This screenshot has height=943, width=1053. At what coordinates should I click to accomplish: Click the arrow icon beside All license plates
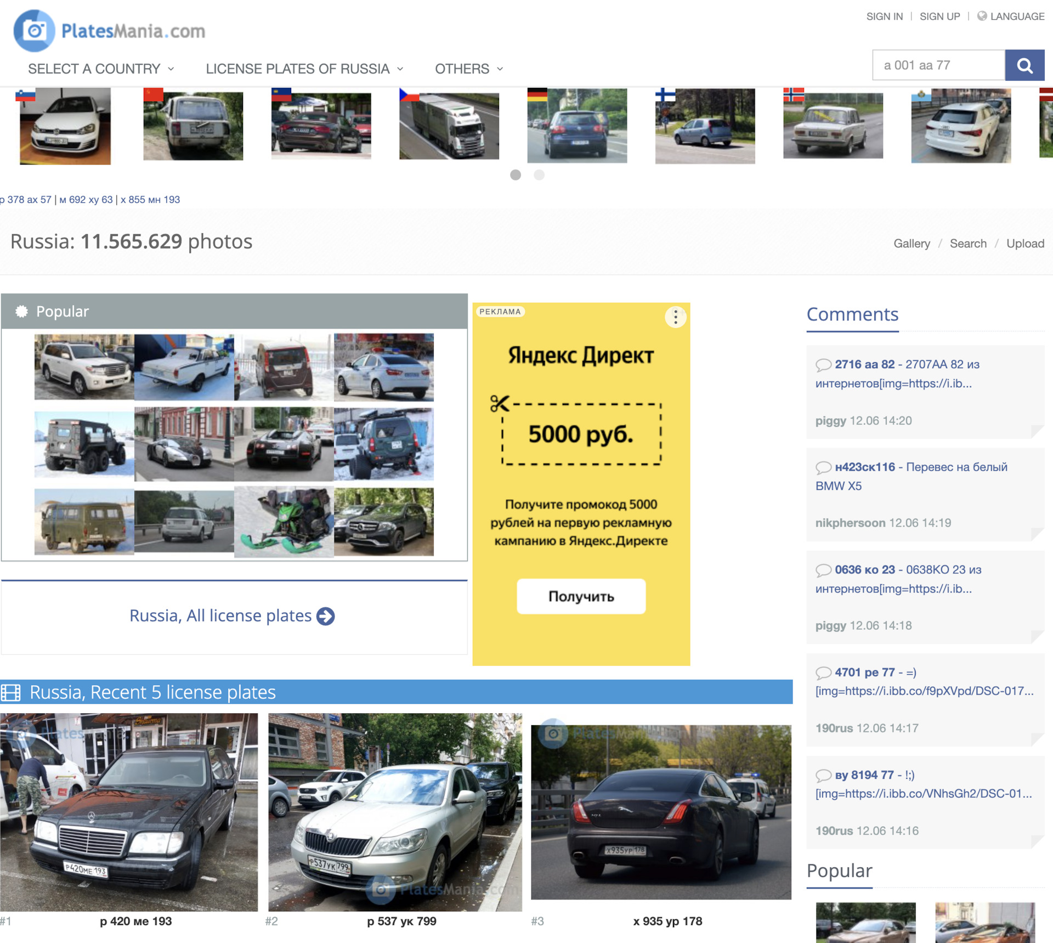coord(326,616)
